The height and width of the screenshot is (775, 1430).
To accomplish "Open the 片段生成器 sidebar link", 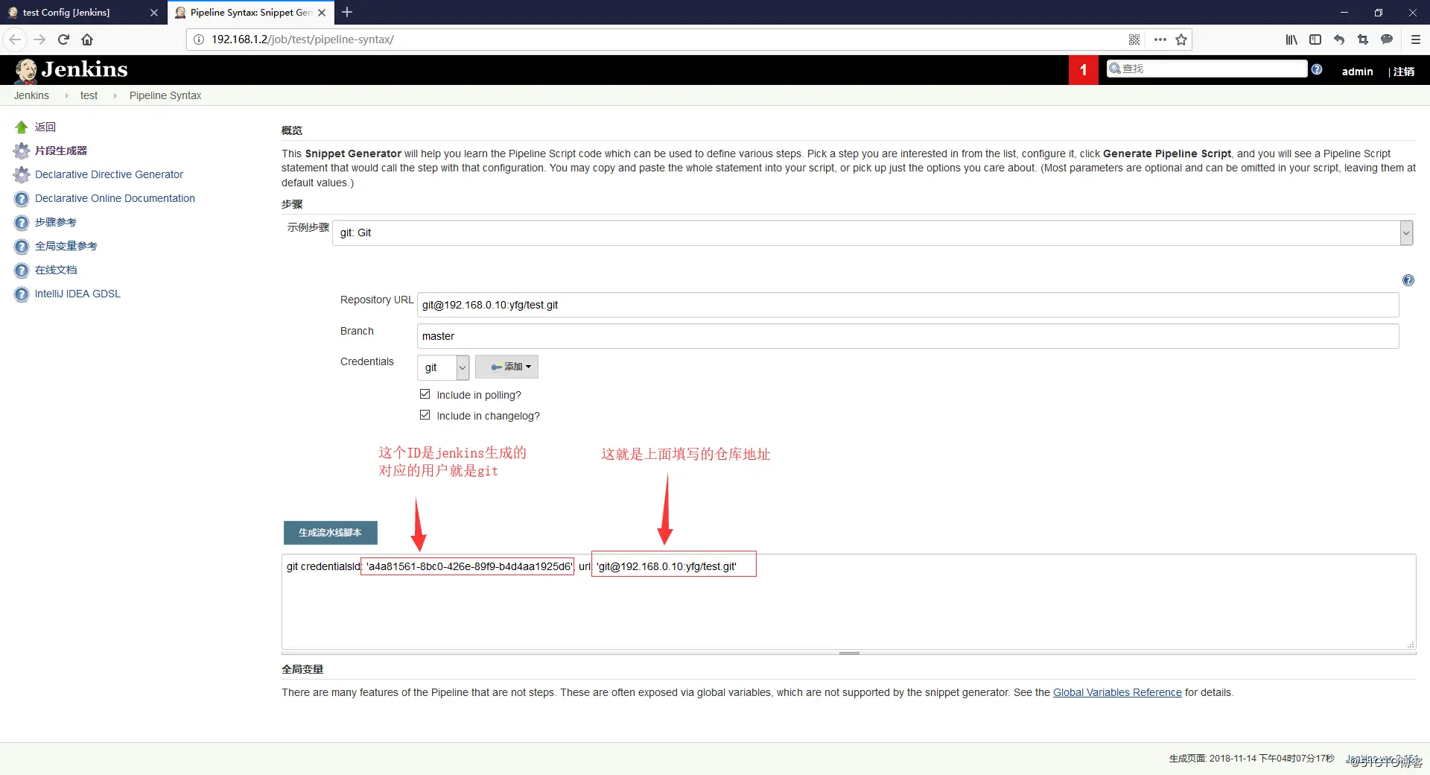I will pos(61,151).
